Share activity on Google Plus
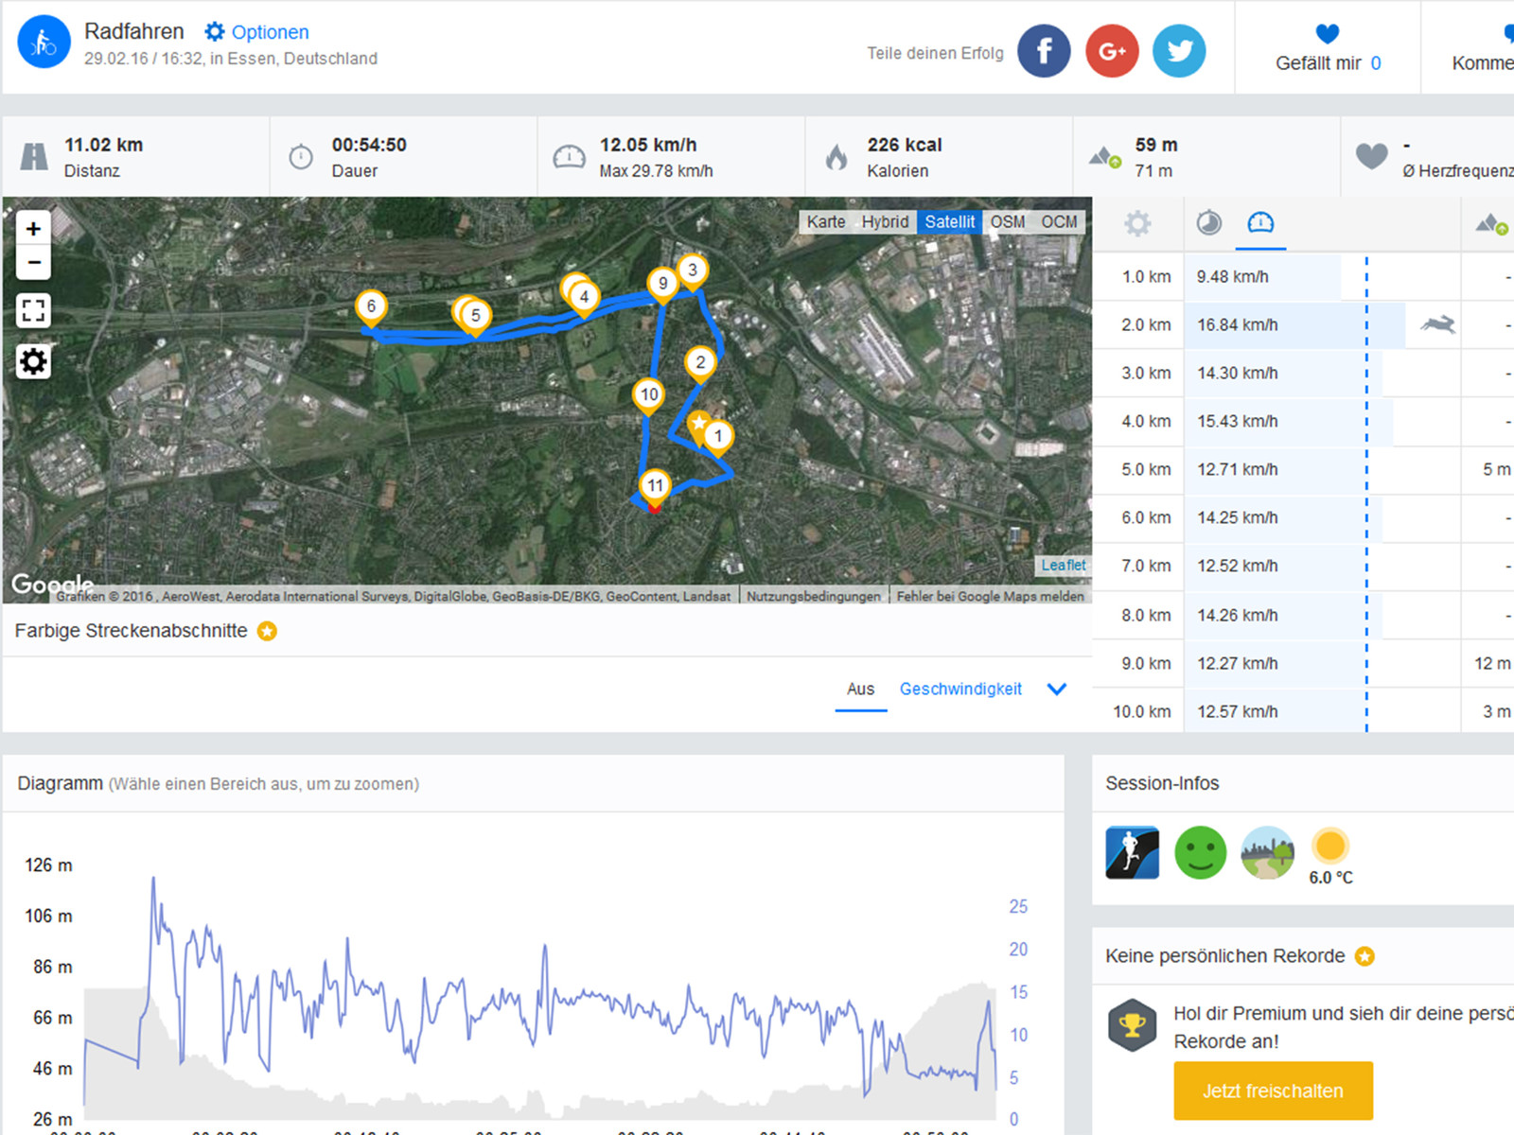 (x=1112, y=51)
